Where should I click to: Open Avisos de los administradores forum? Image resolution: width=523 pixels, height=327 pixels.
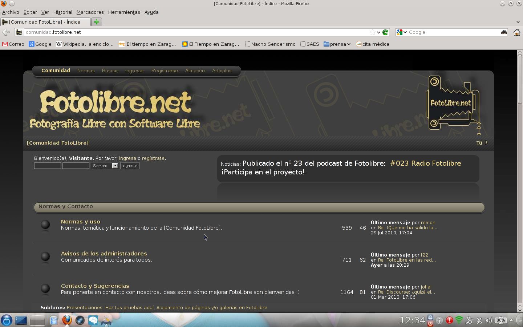tap(104, 254)
